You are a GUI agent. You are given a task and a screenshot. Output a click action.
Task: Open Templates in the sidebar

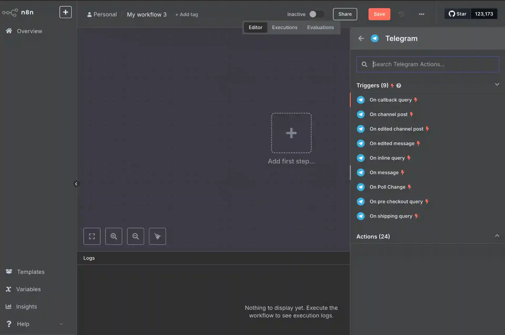(31, 272)
